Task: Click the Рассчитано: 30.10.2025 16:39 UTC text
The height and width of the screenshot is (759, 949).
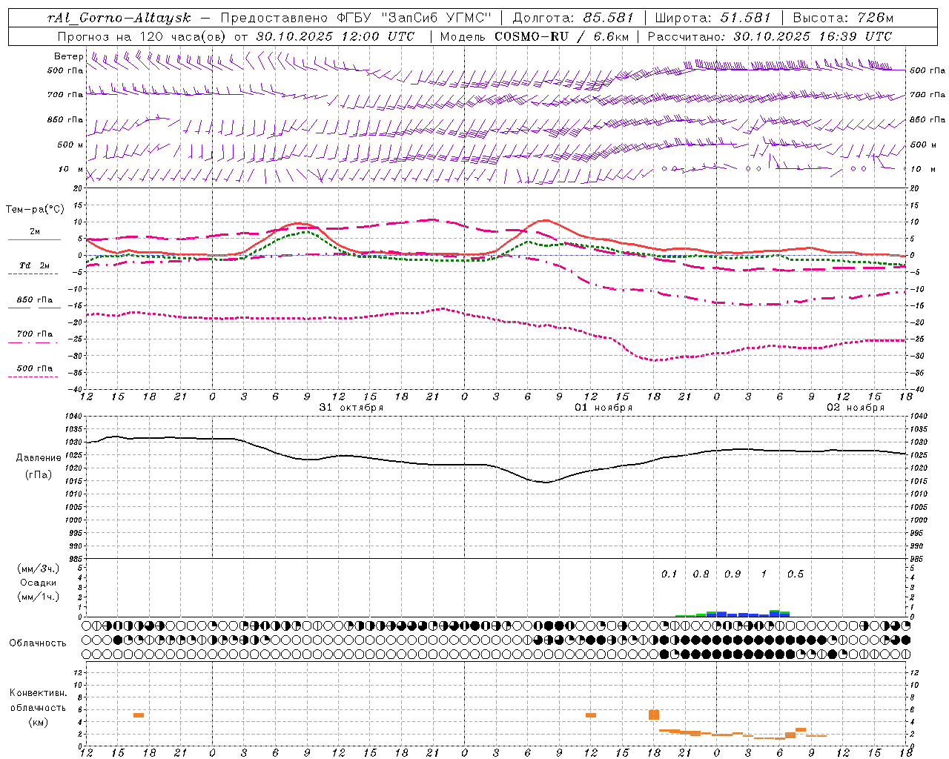Action: 770,36
